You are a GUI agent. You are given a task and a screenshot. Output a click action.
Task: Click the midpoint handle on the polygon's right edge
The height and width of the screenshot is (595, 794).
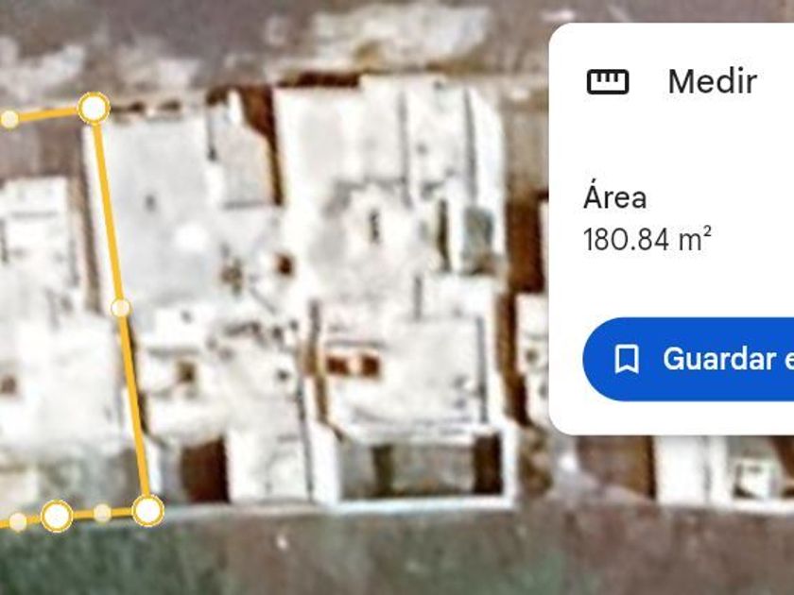point(120,308)
